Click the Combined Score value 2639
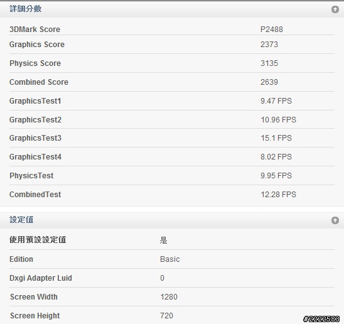Screen dimensions: 344x324 point(269,82)
